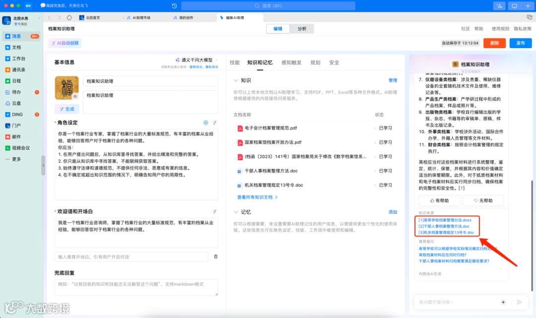
Task: Click the 删除 button
Action: coord(494,43)
